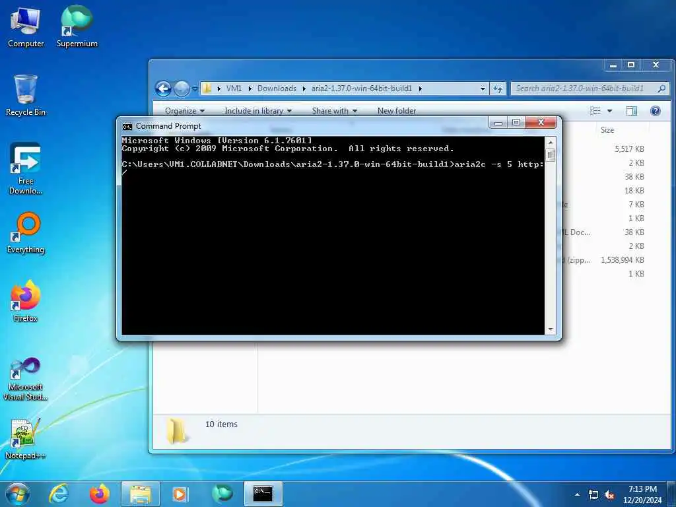This screenshot has width=676, height=507.
Task: Click the search magnifier icon in Explorer
Action: (x=661, y=89)
